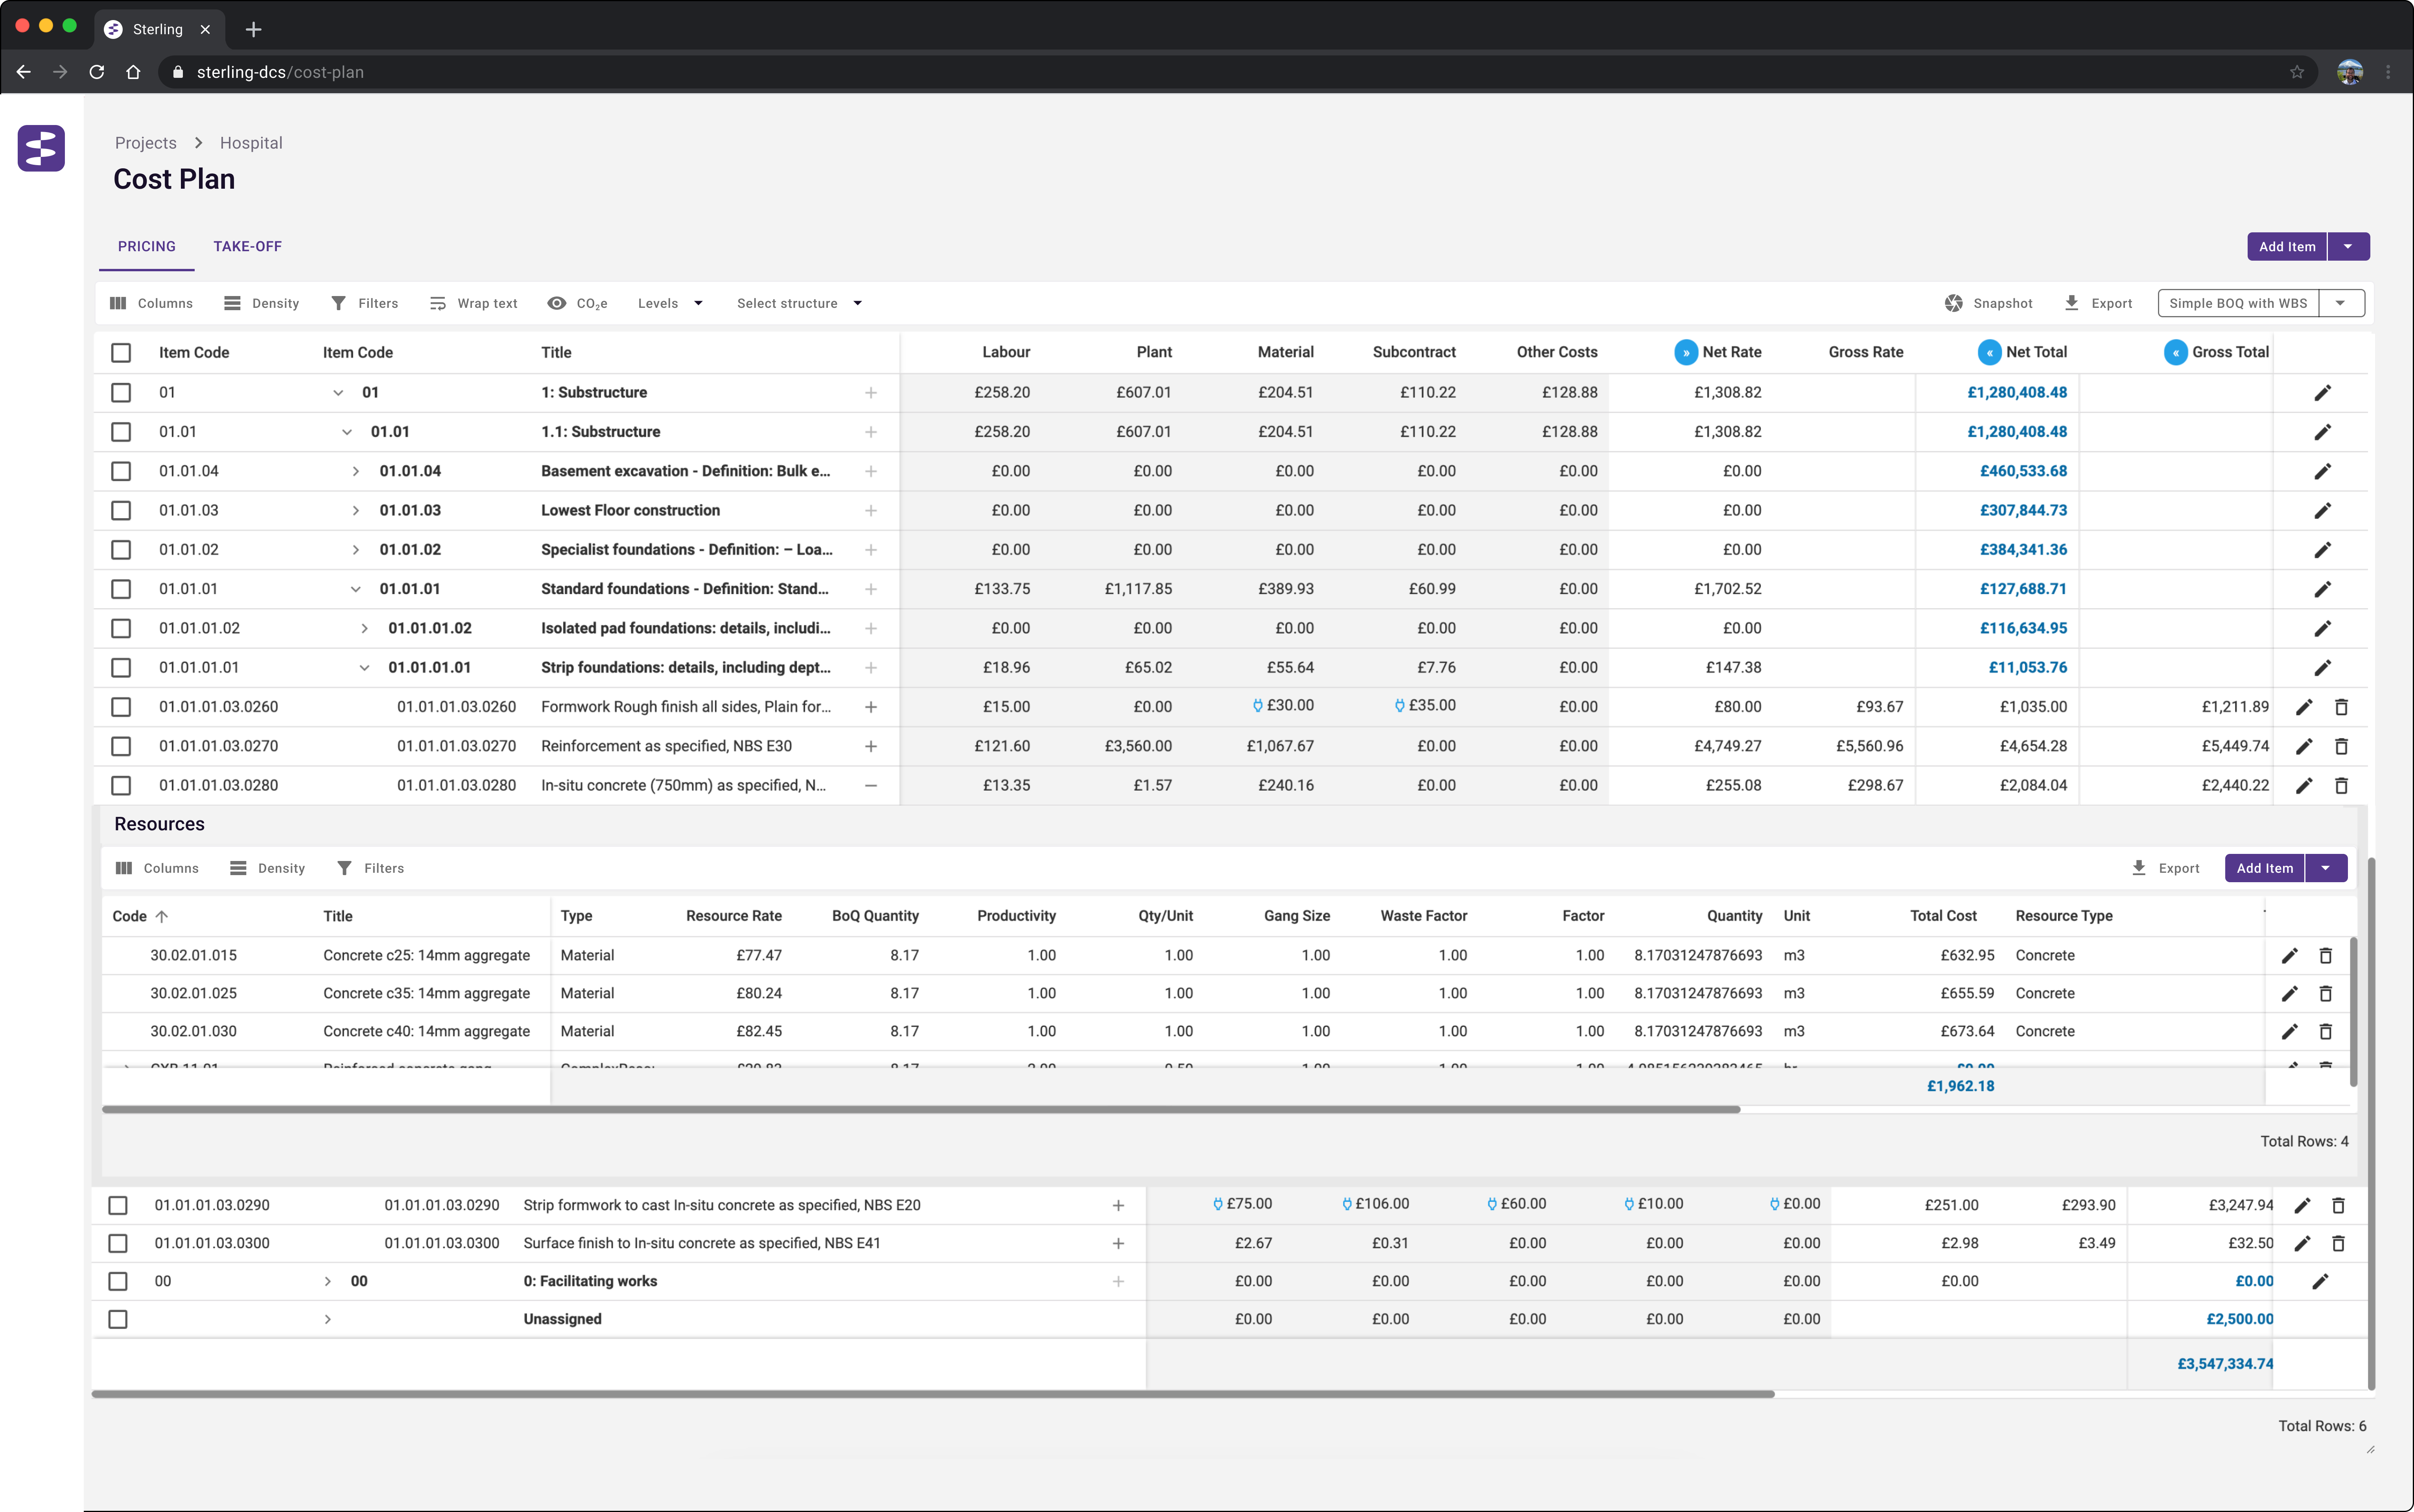Click the top Add Item button

pyautogui.click(x=2287, y=246)
